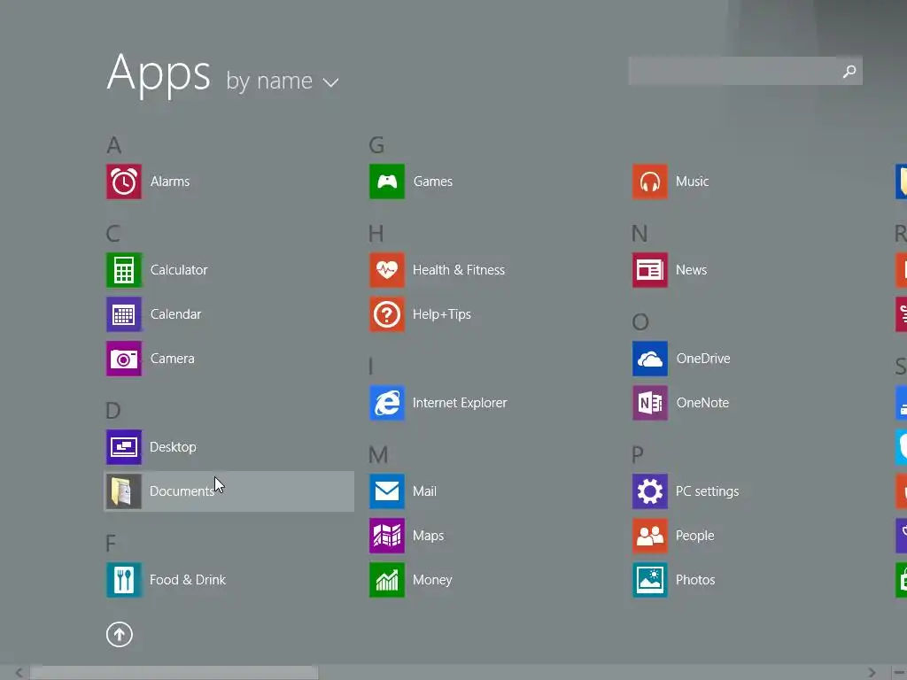Click the 'Health & Fitness' label
This screenshot has height=680, width=907.
(x=459, y=270)
